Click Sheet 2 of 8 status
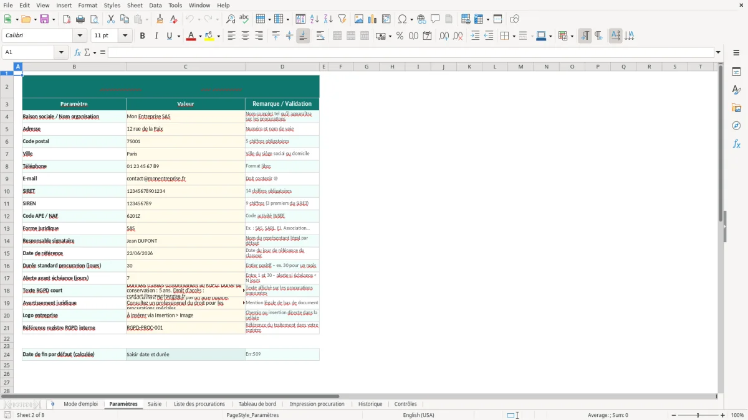Screen dimensions: 748x420 coord(31,415)
